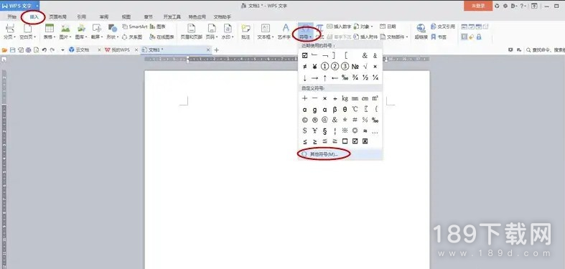The image size is (565, 269).
Task: Click the undo arrow in quick toolbar
Action: [x=45, y=50]
